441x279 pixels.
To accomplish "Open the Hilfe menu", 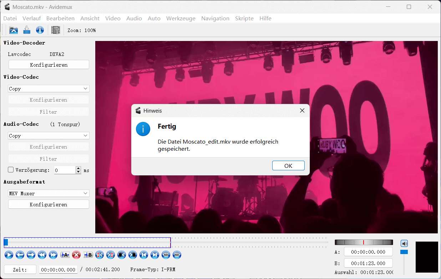I will click(265, 19).
